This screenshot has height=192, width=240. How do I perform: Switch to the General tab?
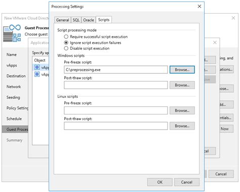click(x=63, y=20)
